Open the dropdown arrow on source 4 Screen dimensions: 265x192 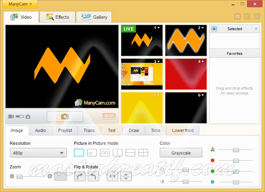(202, 61)
